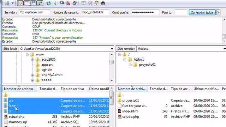Select appserv folder in local tree

(x=47, y=65)
